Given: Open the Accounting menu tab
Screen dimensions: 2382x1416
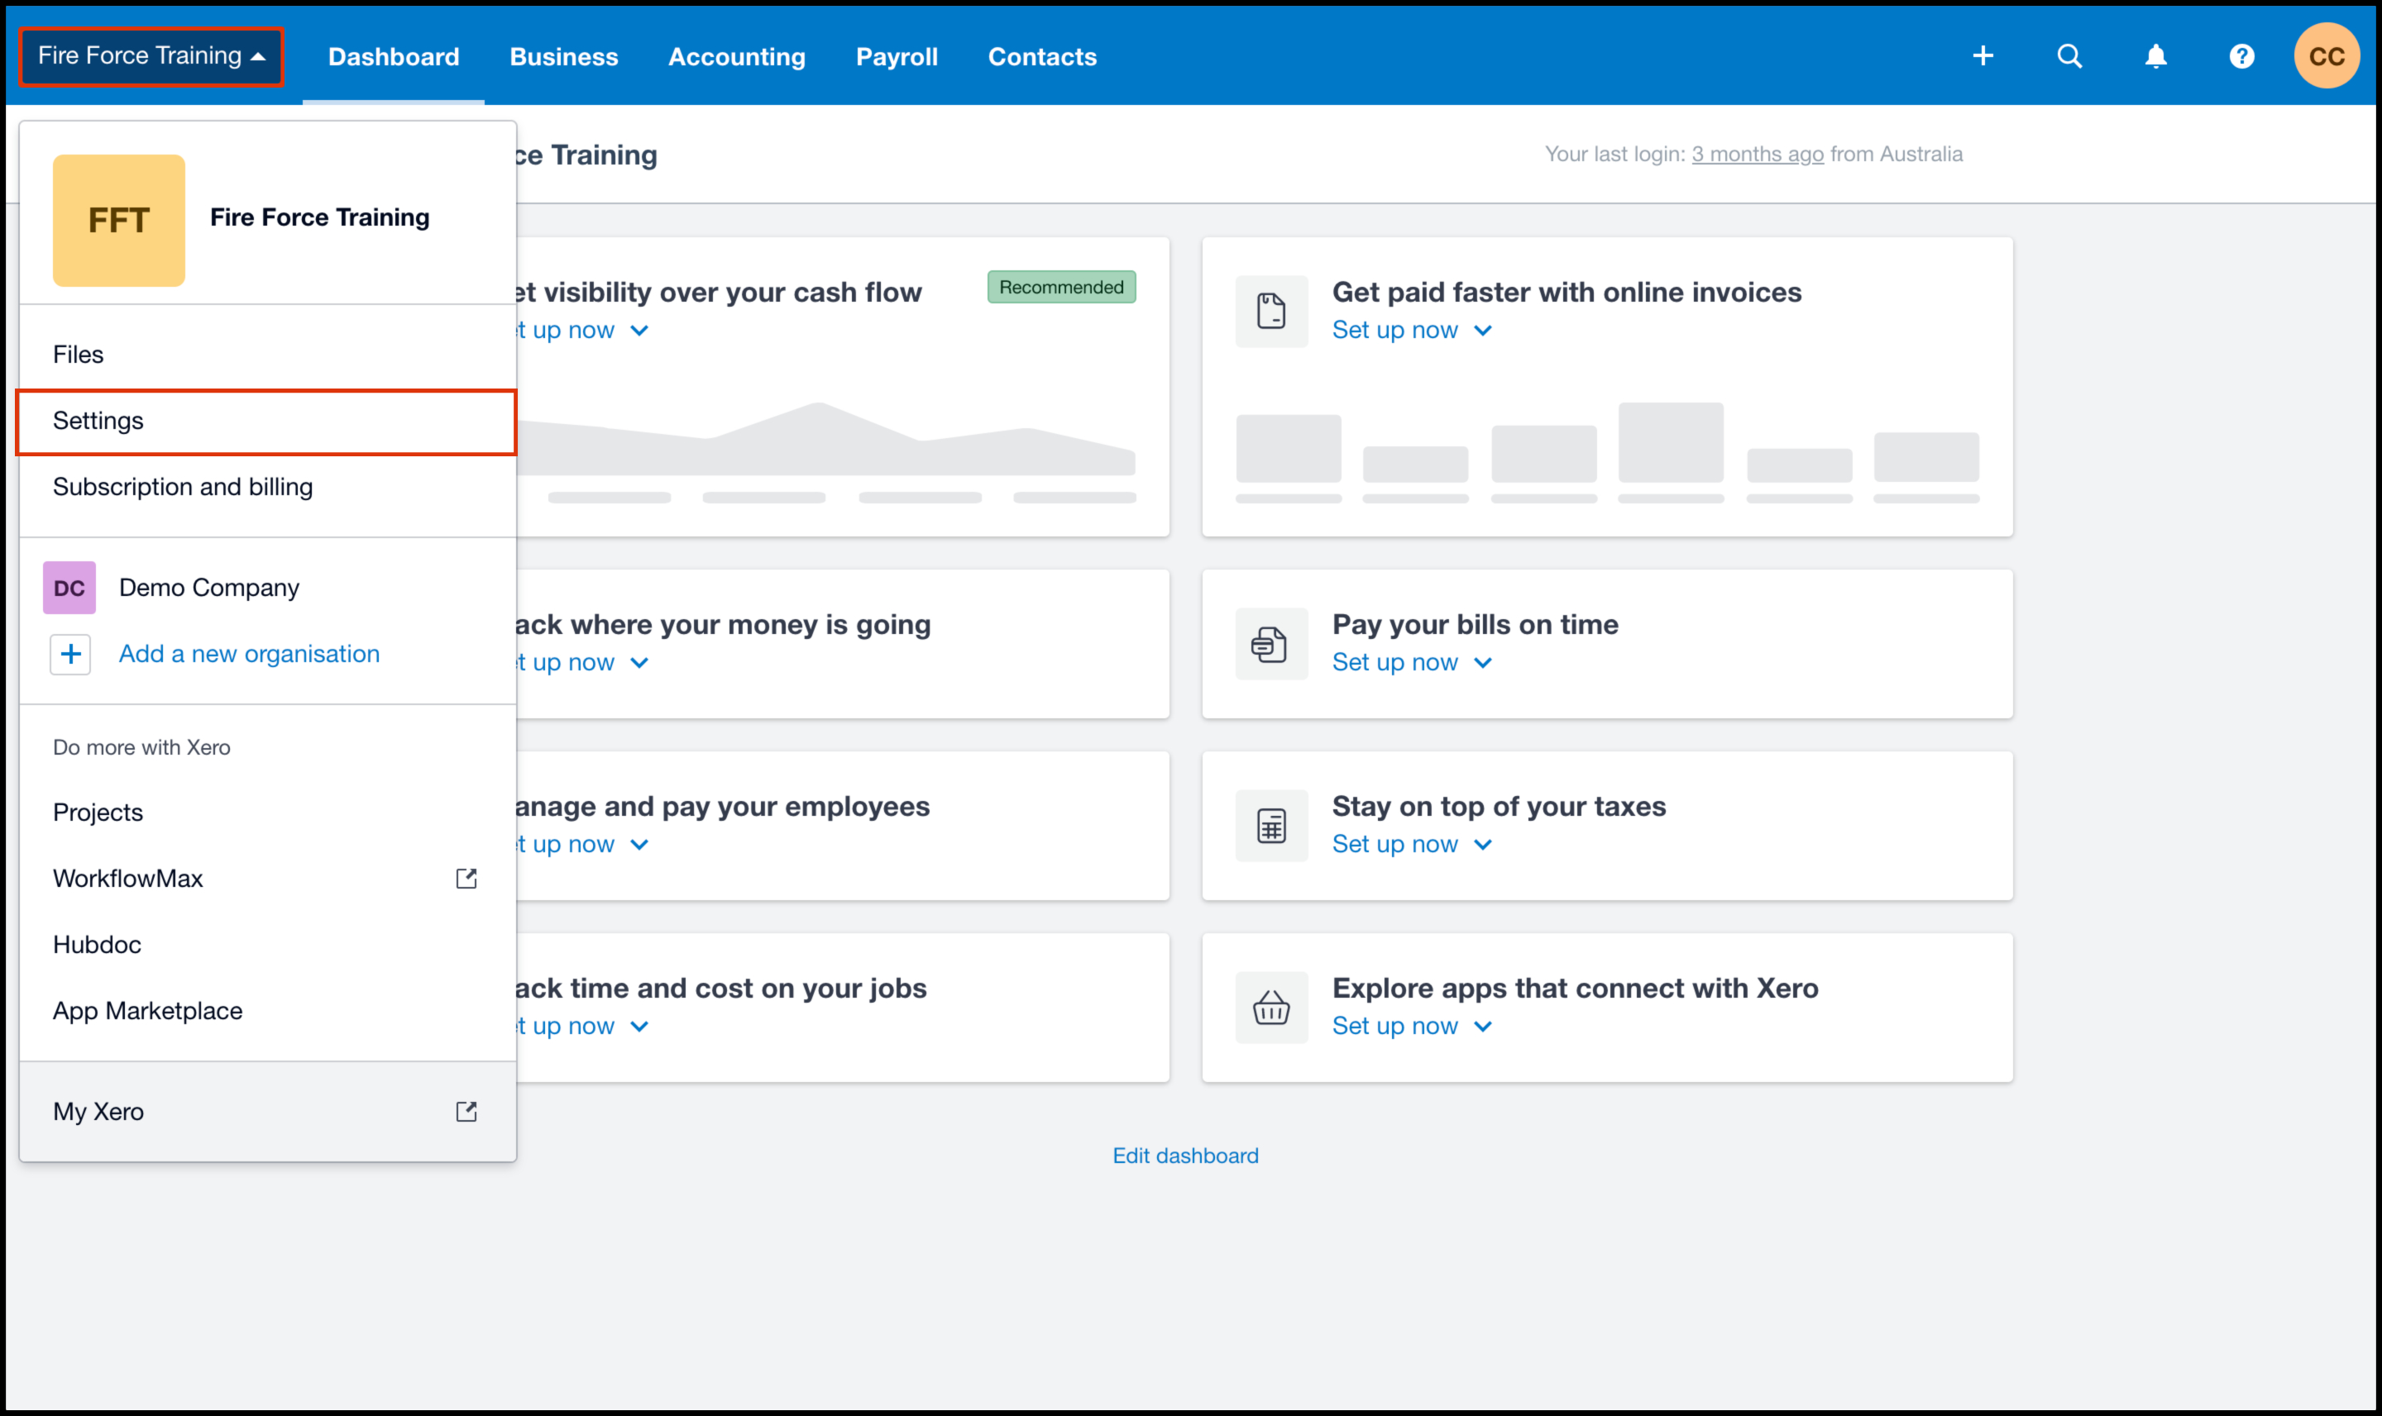Looking at the screenshot, I should [736, 56].
